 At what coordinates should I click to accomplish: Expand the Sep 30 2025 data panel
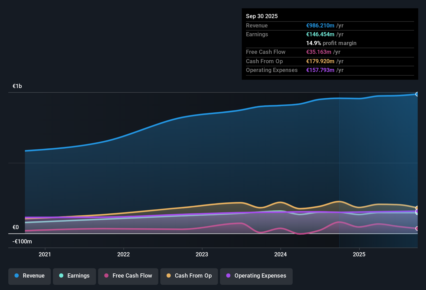262,16
